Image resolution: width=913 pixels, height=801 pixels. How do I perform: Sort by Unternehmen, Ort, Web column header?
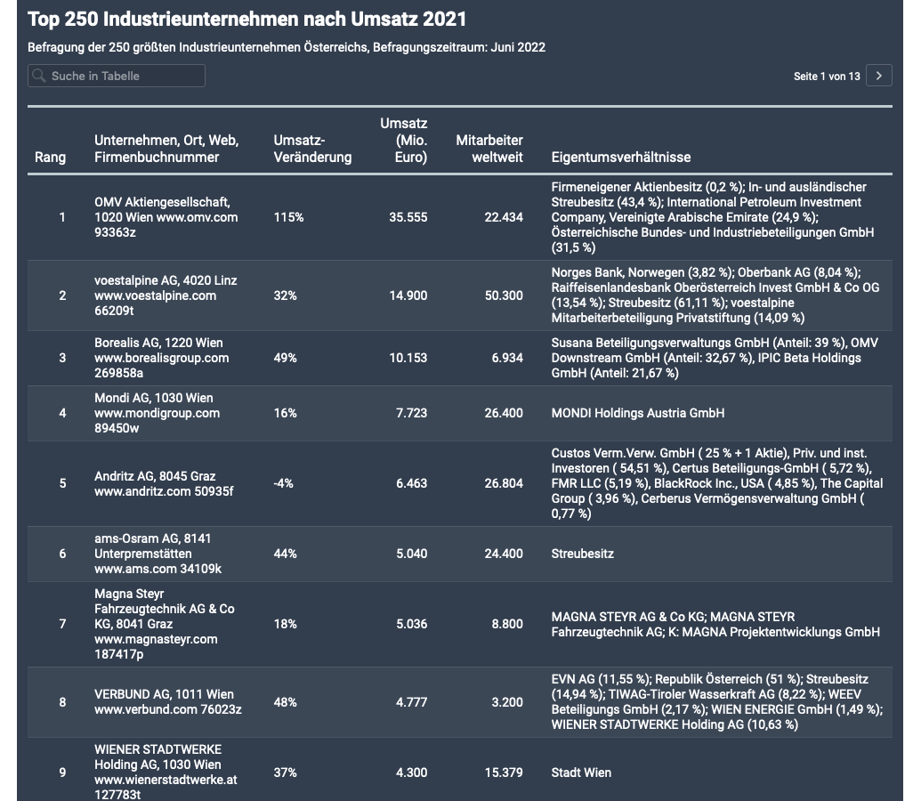tap(166, 149)
